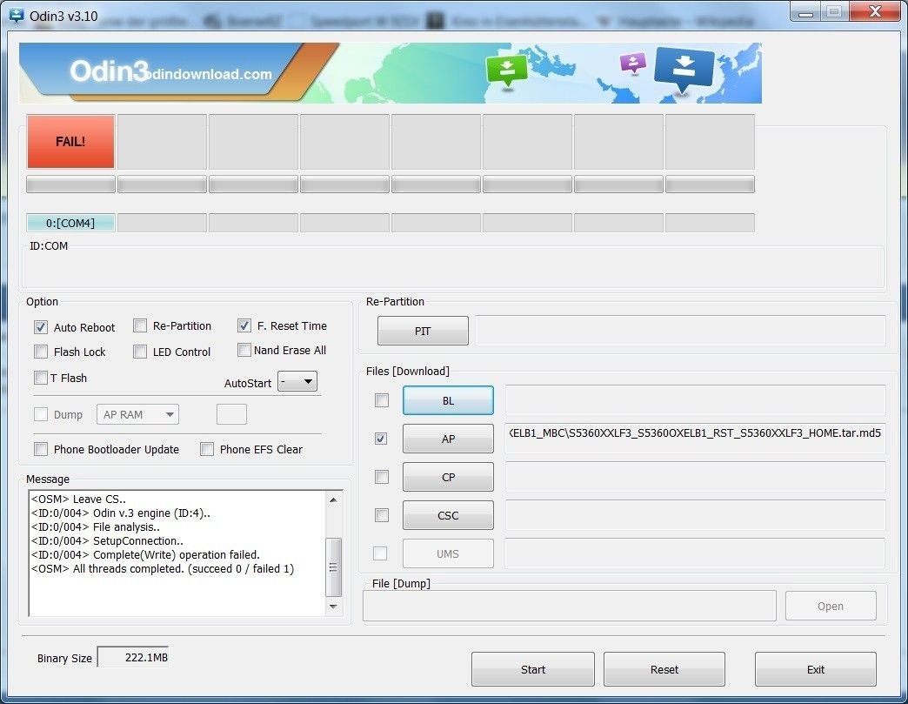The image size is (908, 704).
Task: Click the PIT button
Action: coord(423,331)
